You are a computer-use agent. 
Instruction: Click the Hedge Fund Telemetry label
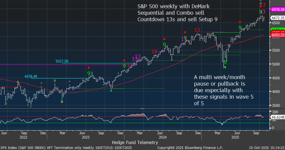click(x=135, y=142)
